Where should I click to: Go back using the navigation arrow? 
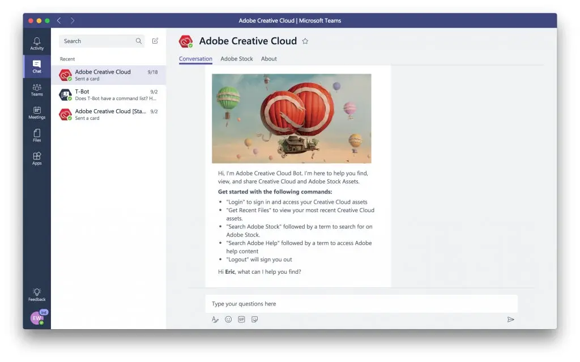click(x=59, y=20)
